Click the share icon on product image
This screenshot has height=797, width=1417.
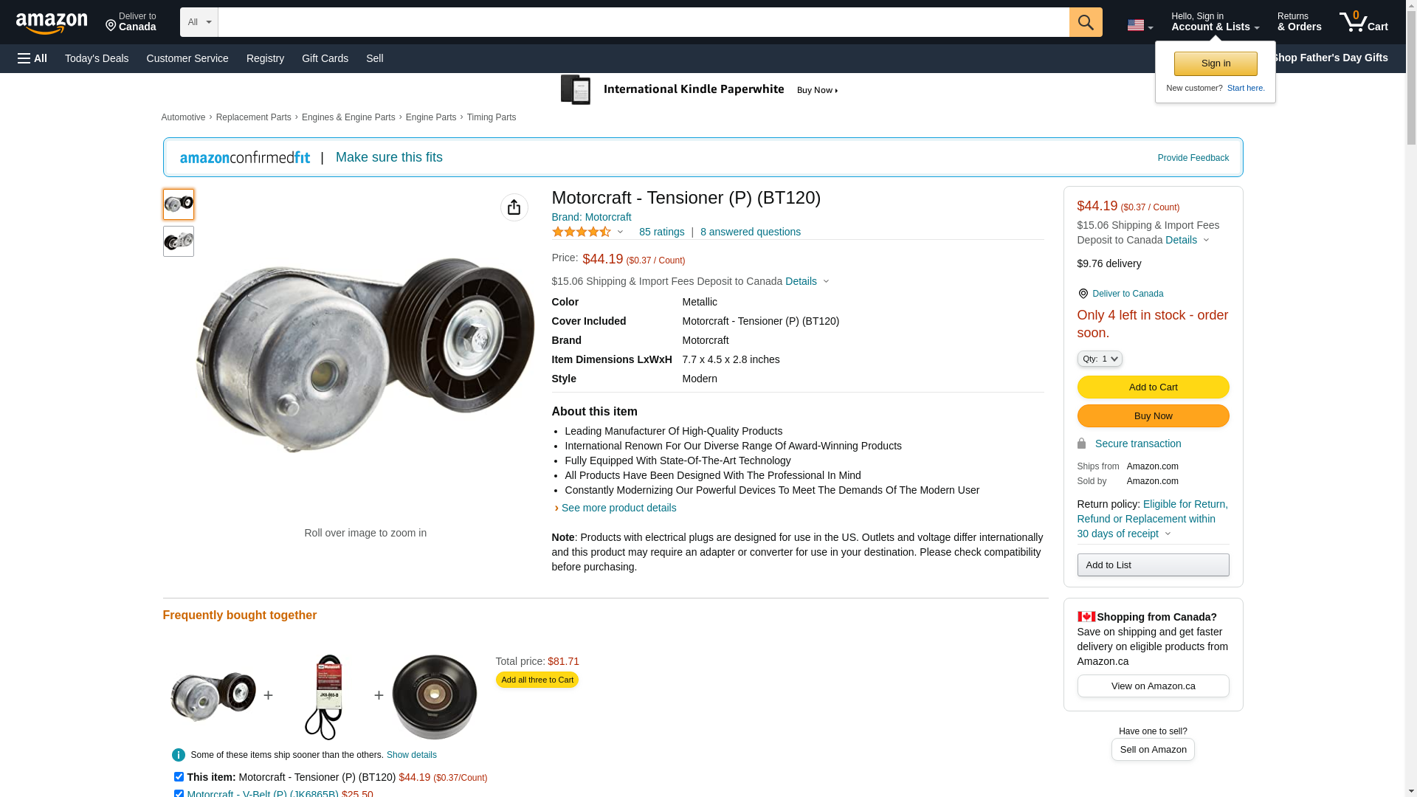pyautogui.click(x=514, y=207)
